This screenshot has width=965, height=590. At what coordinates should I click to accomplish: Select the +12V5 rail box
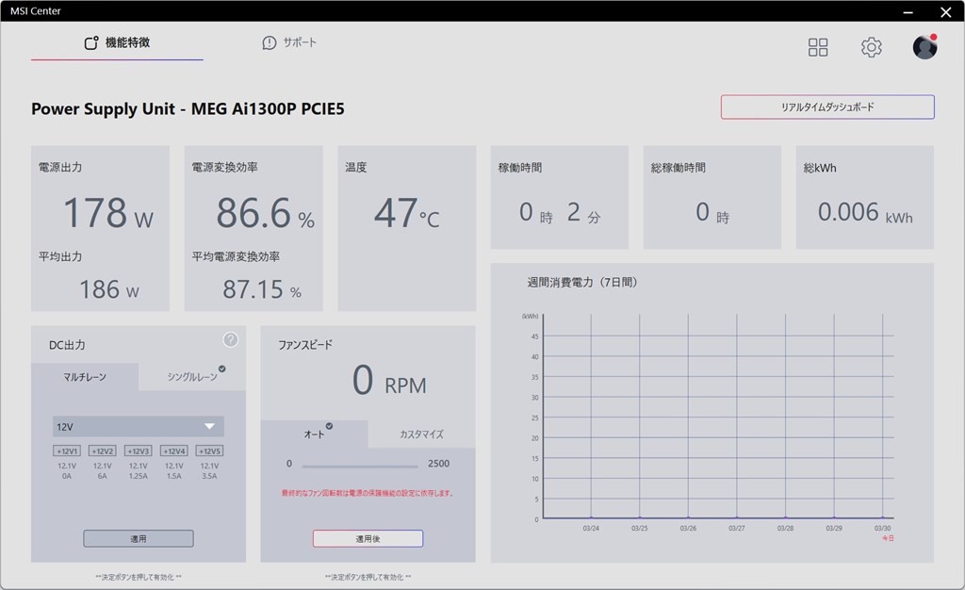(209, 451)
